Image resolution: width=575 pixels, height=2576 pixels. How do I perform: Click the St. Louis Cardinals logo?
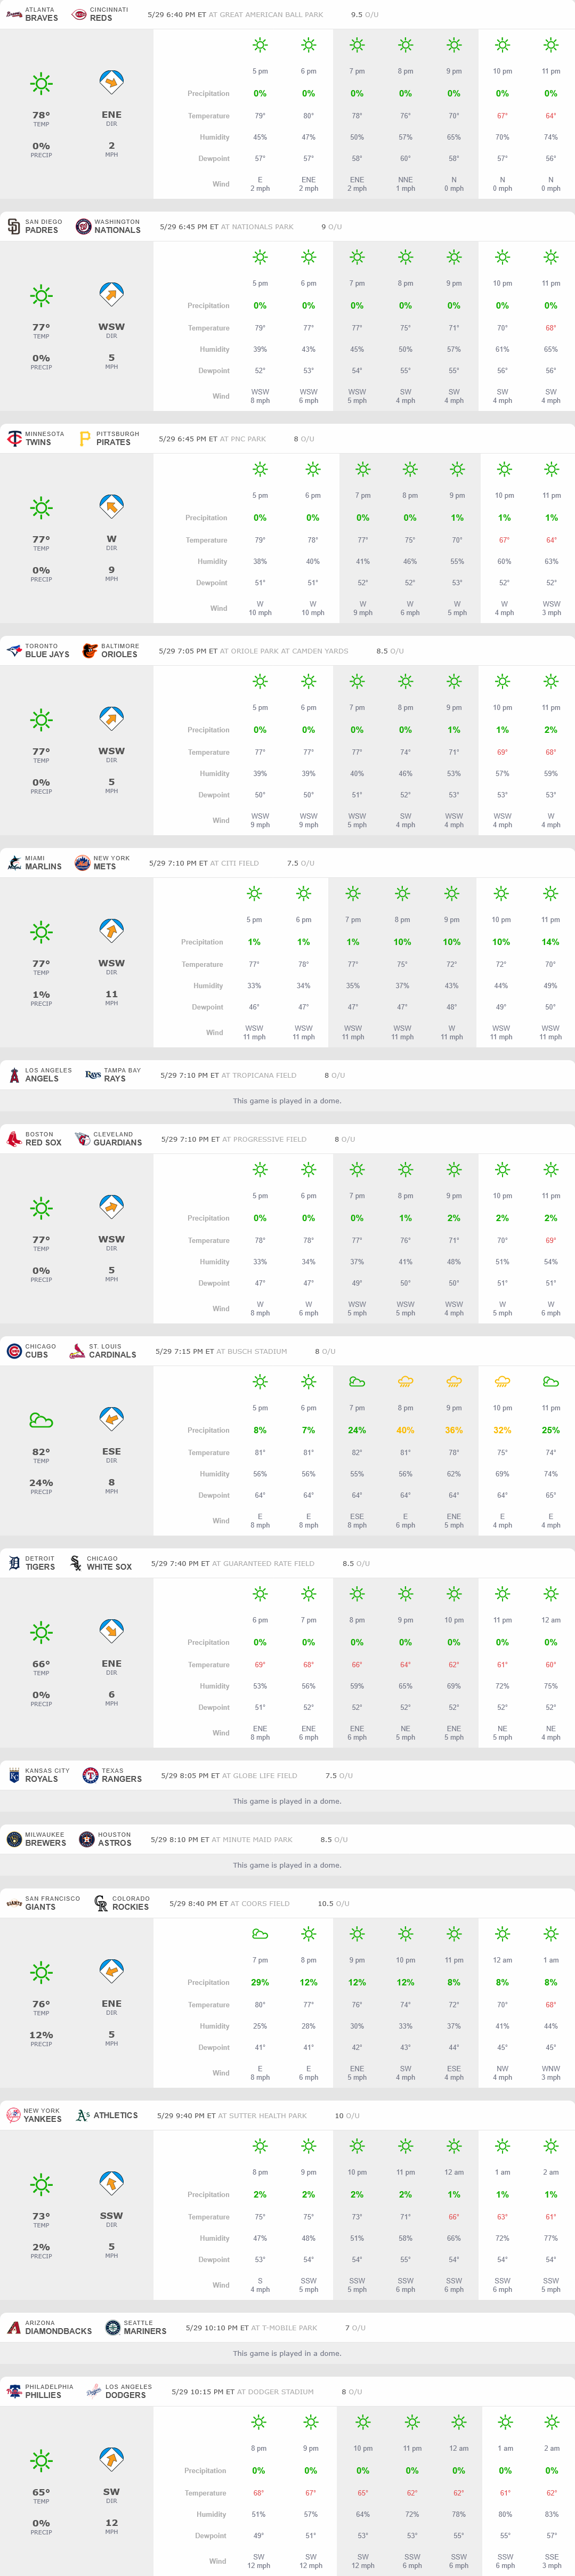tap(77, 1351)
